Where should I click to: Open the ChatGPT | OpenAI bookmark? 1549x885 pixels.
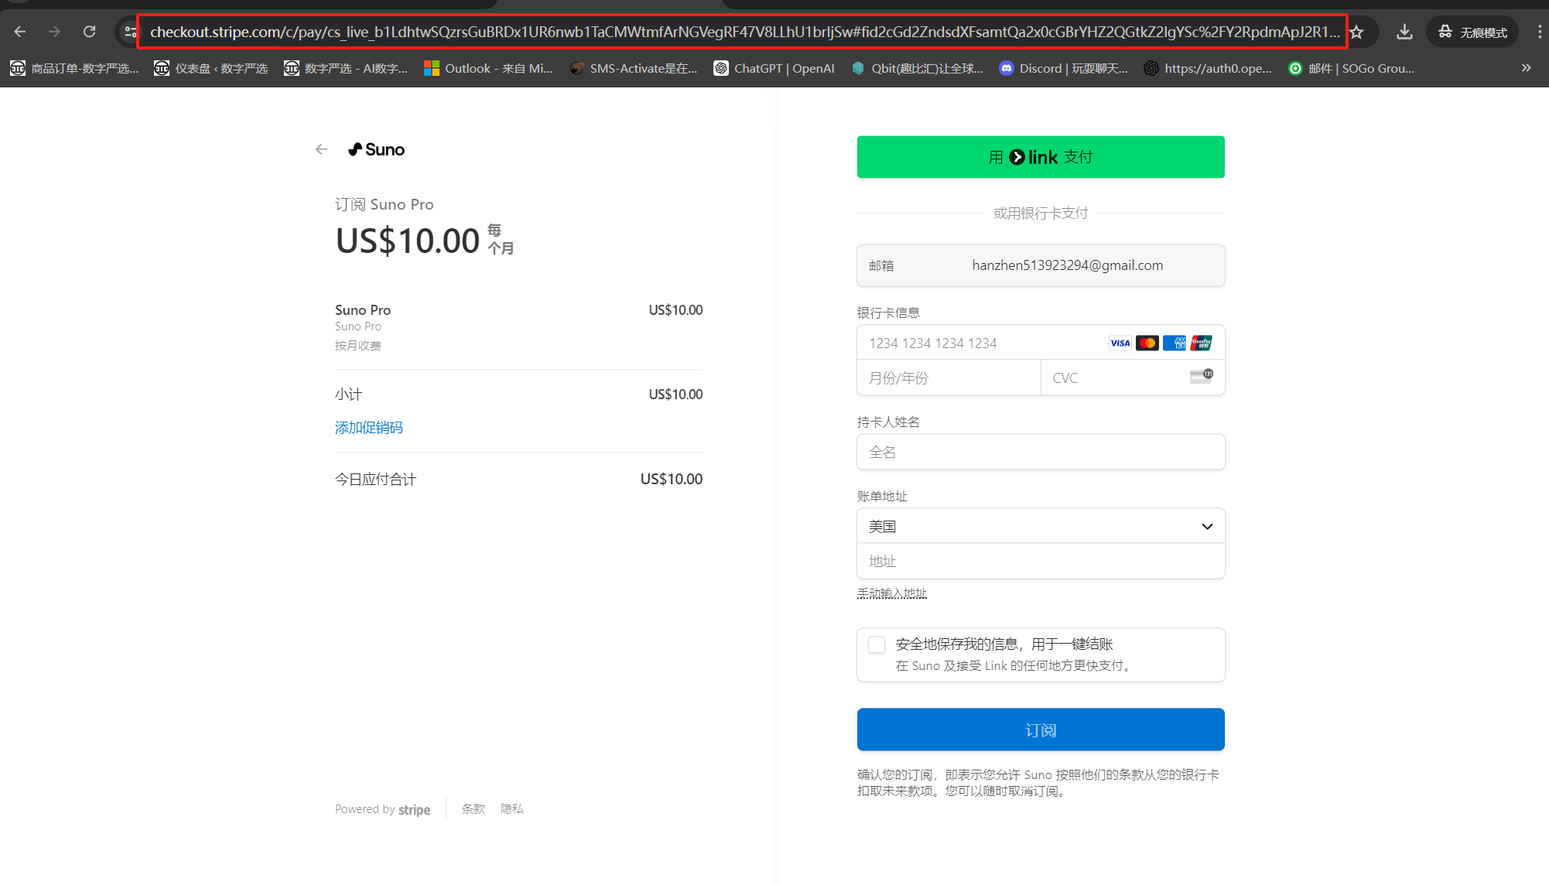(x=774, y=68)
